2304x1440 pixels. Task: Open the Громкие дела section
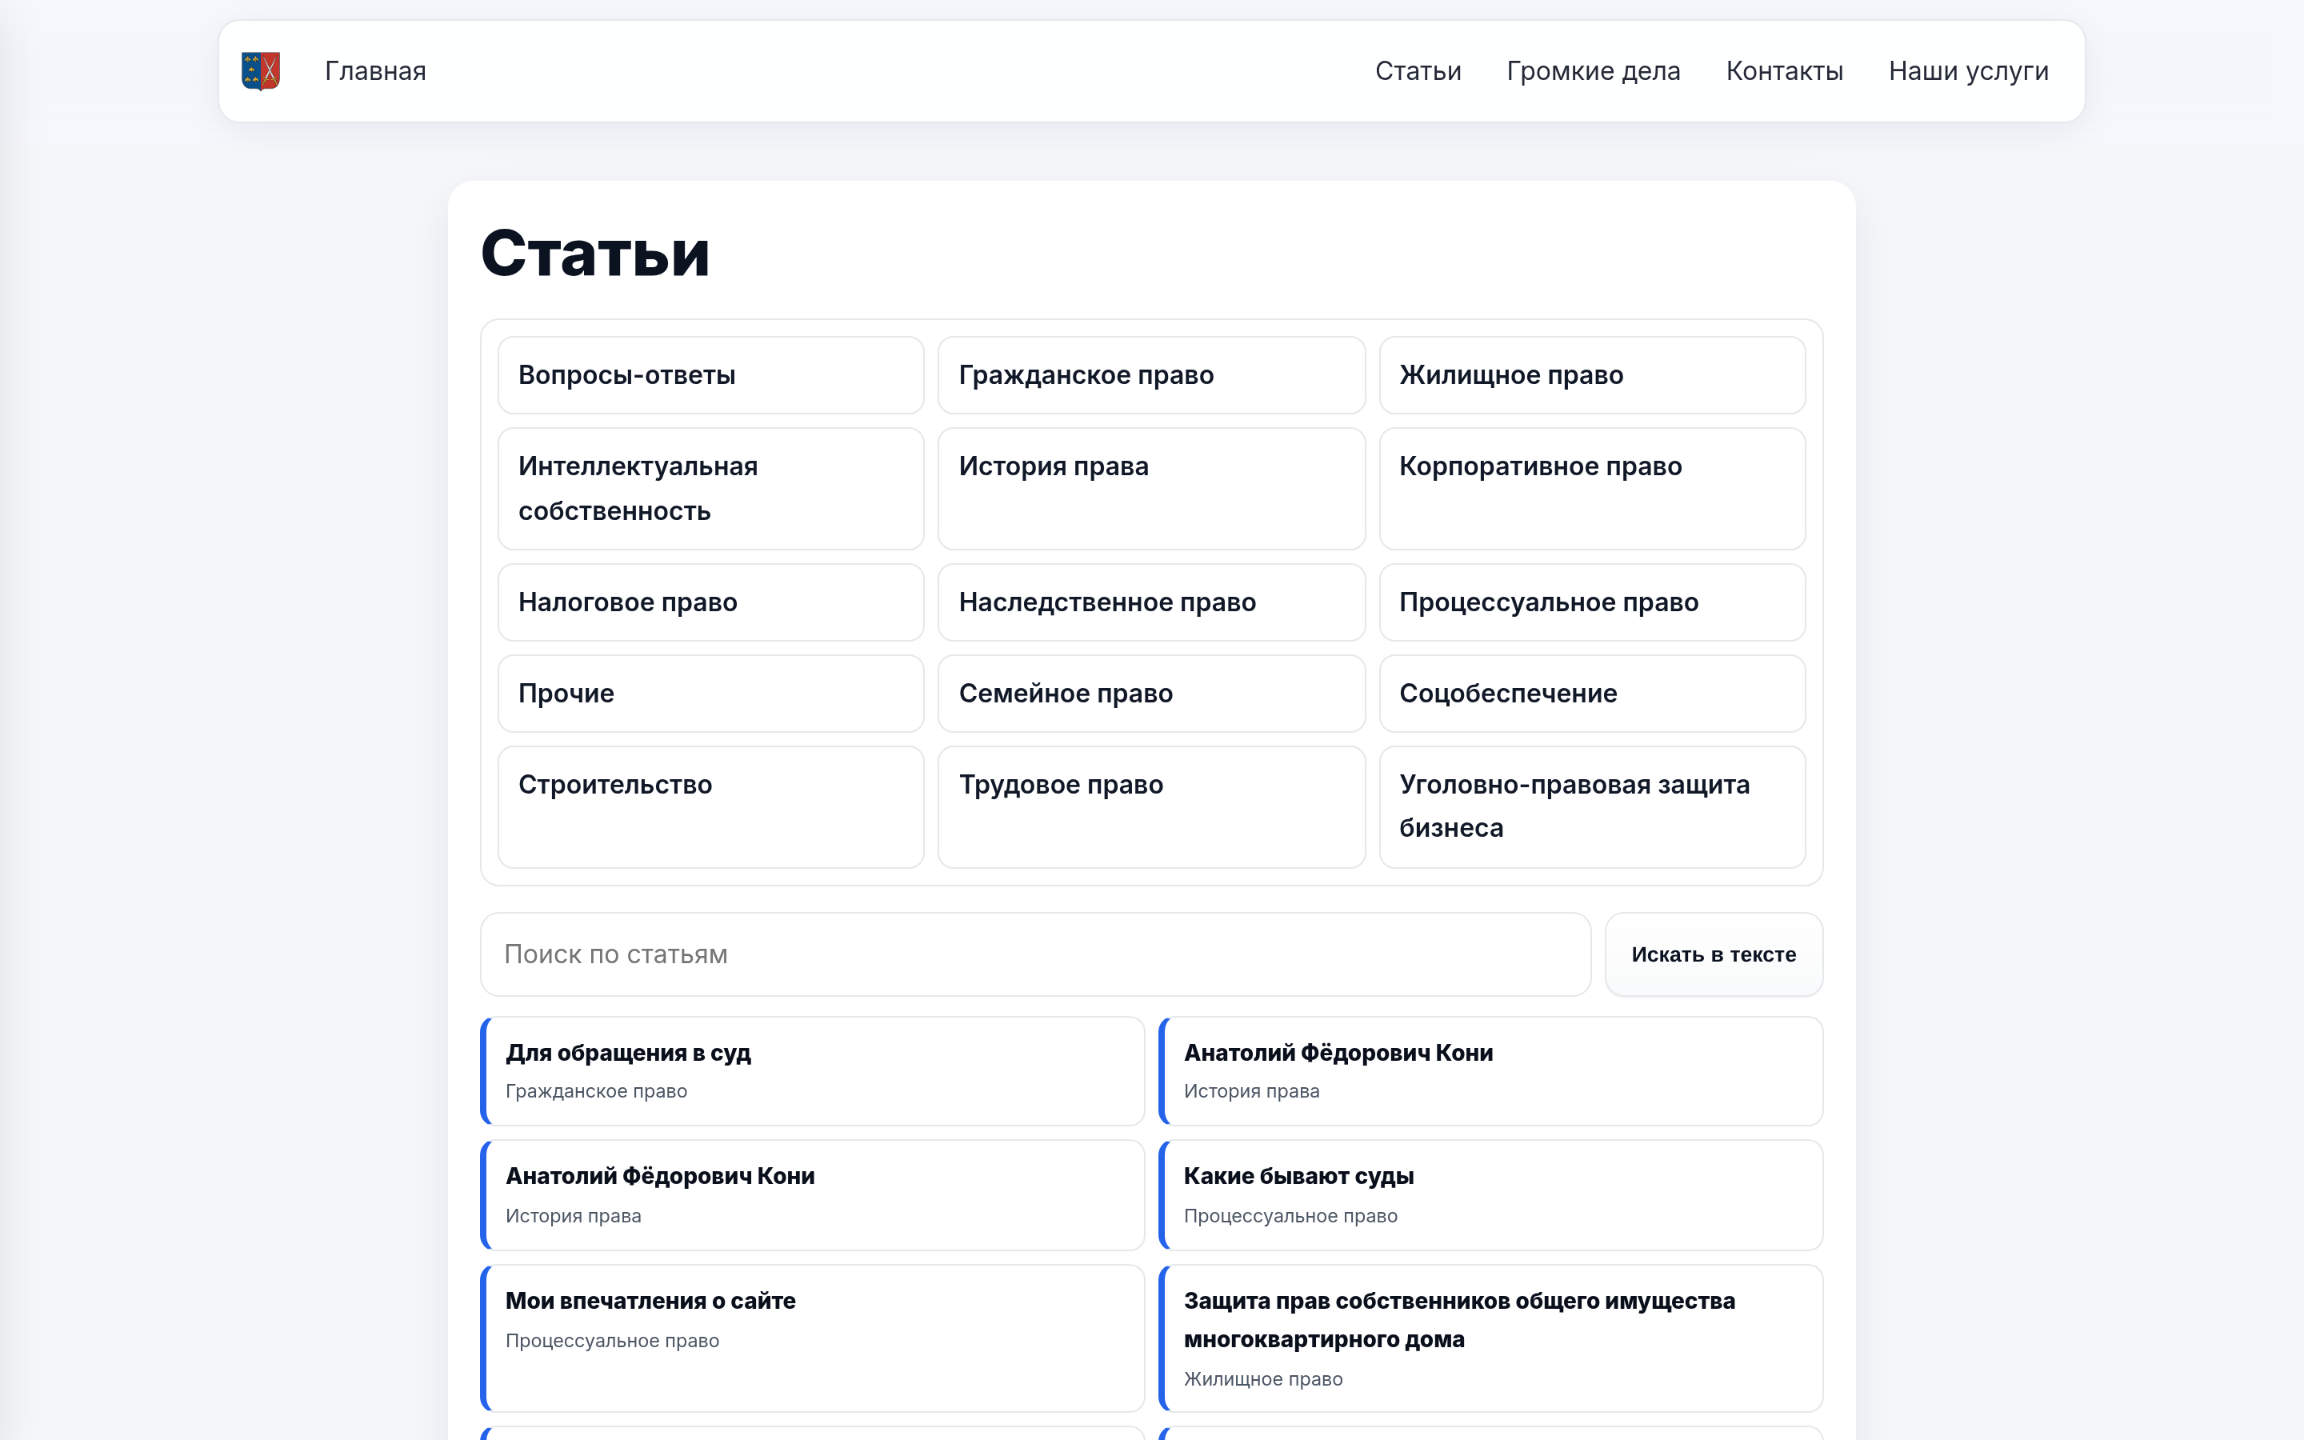click(1593, 70)
